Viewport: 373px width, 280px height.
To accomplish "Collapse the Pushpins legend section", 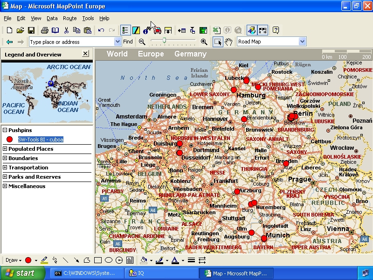I will (5, 130).
